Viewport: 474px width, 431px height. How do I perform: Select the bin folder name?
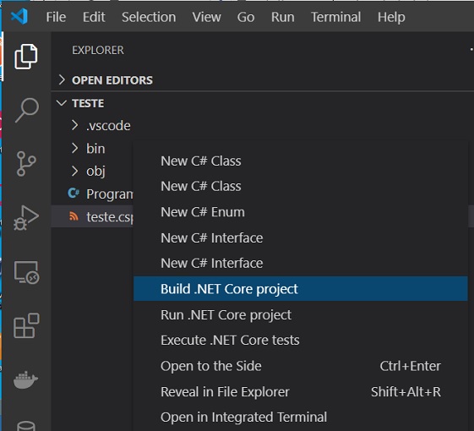[x=95, y=149]
